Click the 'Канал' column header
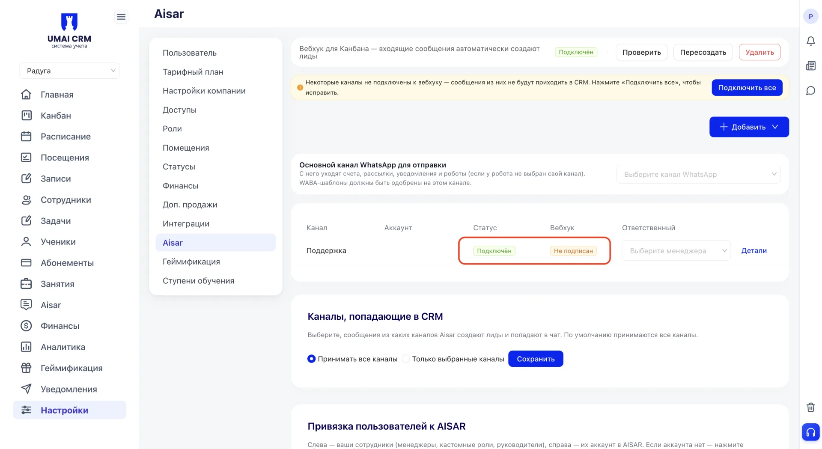The image size is (822, 449). click(317, 228)
